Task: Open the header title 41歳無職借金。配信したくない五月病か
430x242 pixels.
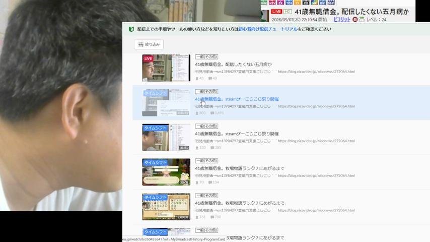Action: (x=351, y=12)
